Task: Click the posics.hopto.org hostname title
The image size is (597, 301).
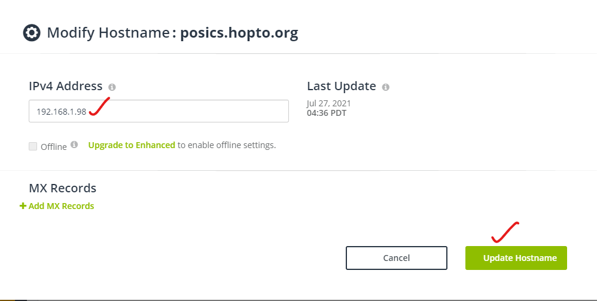Action: pyautogui.click(x=239, y=33)
